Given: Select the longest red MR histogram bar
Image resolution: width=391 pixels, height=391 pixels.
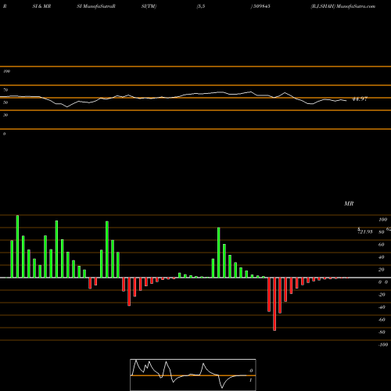Looking at the screenshot, I should [x=274, y=304].
